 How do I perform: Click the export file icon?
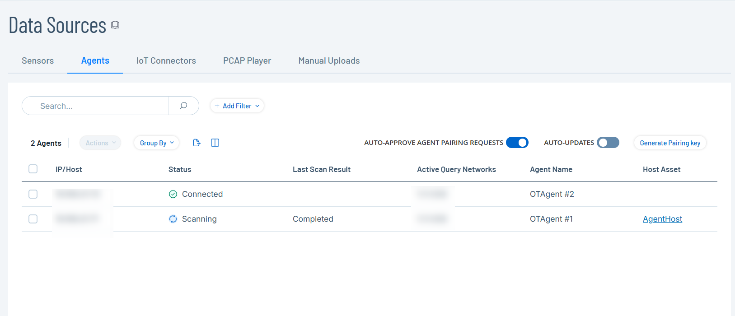197,143
